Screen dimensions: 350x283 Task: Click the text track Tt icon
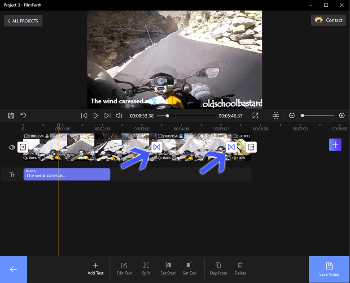pyautogui.click(x=12, y=175)
